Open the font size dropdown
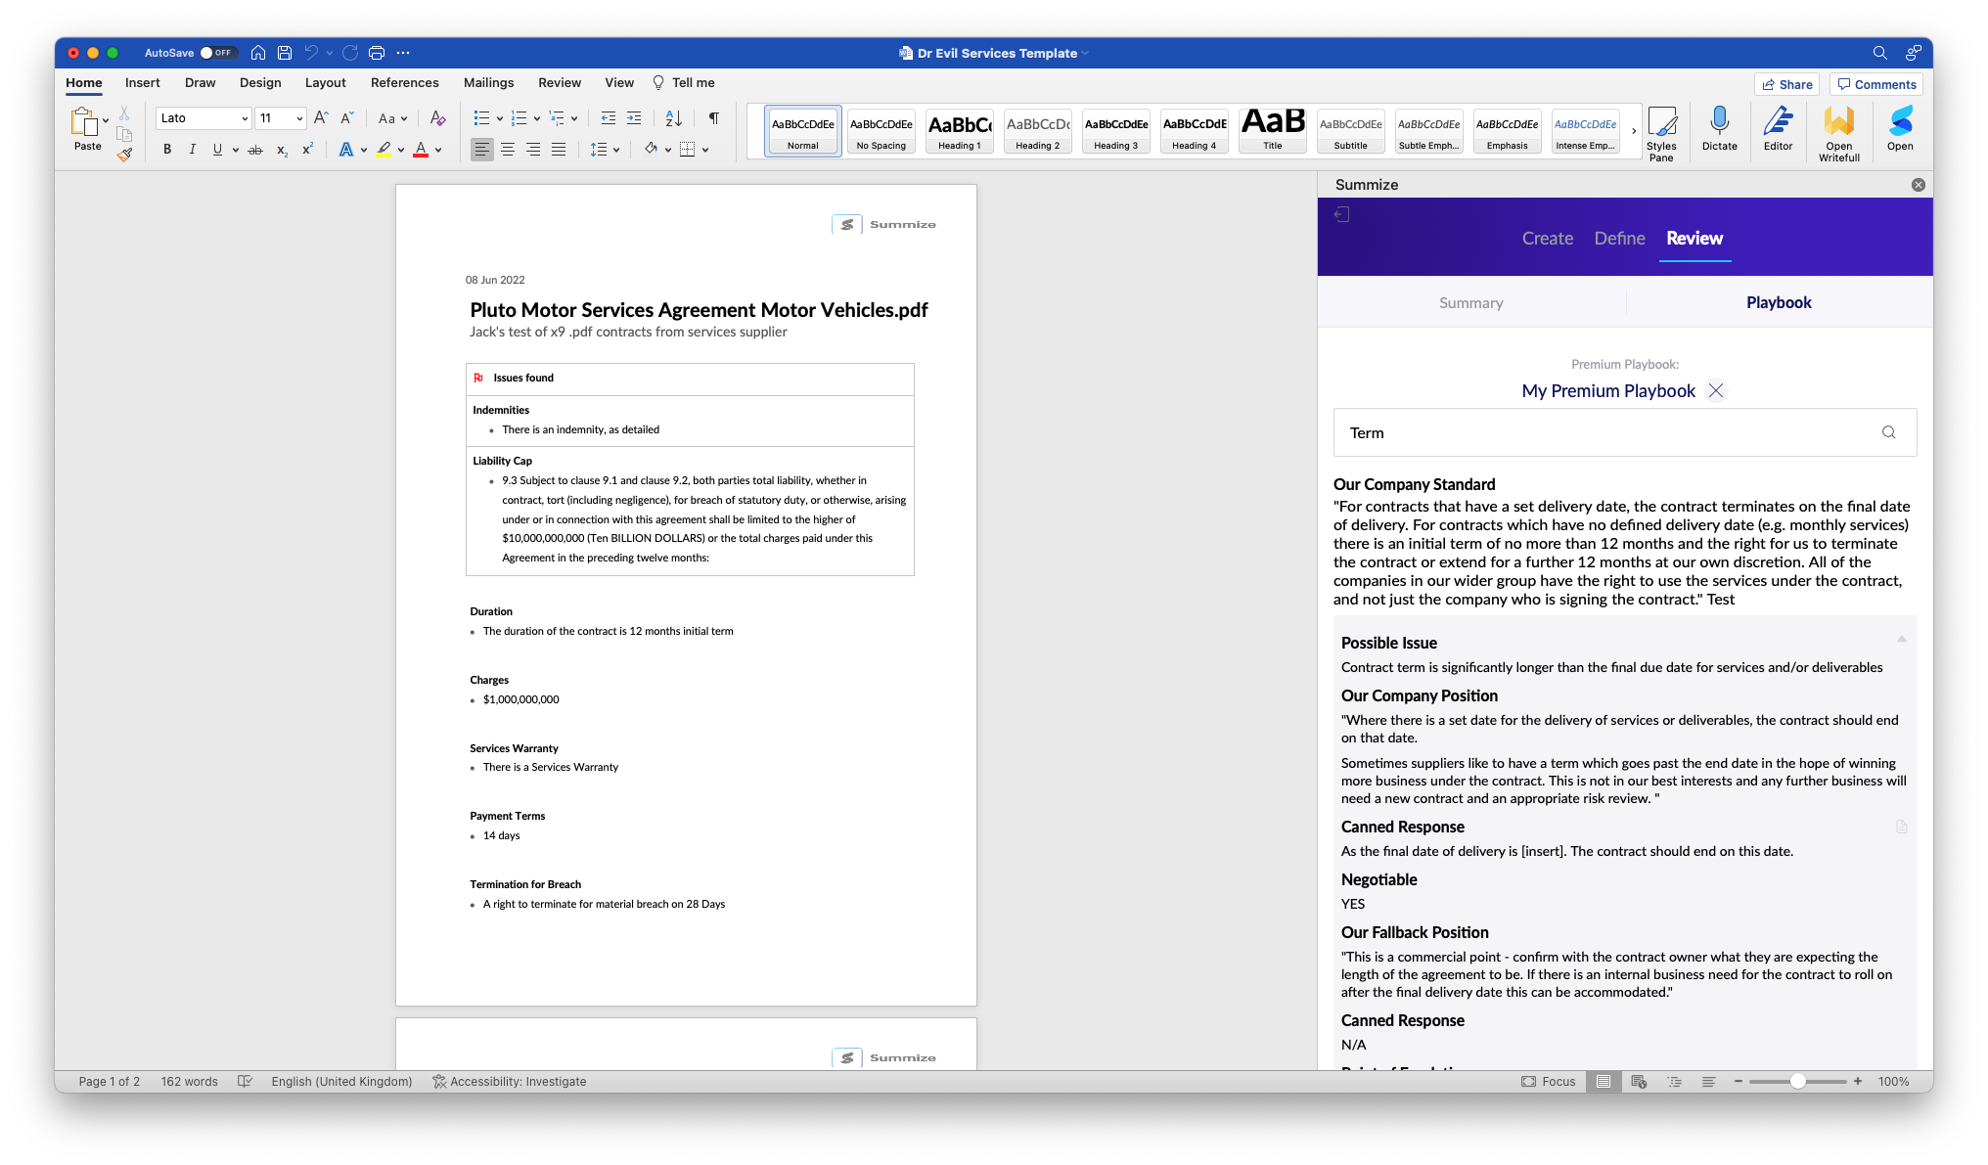Screen dimensions: 1988x1165 pos(299,118)
